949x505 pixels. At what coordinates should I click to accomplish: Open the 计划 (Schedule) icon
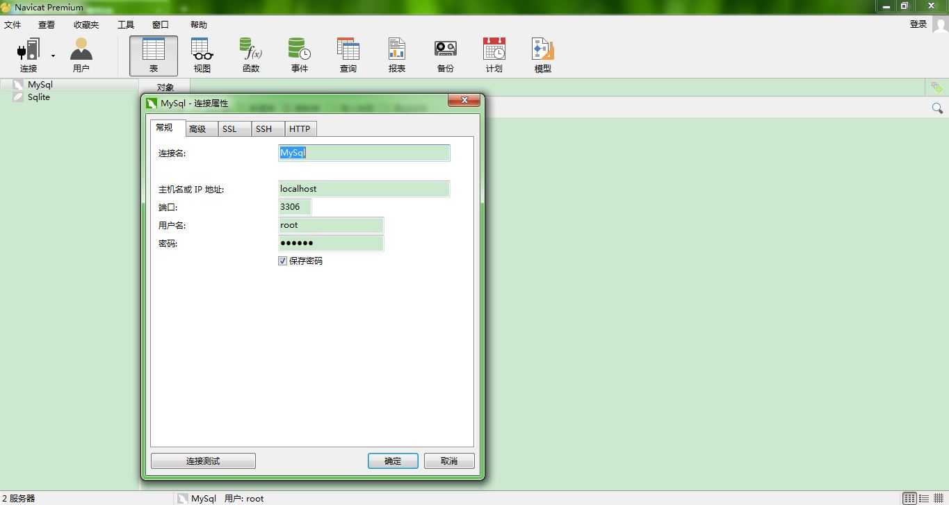(x=494, y=56)
